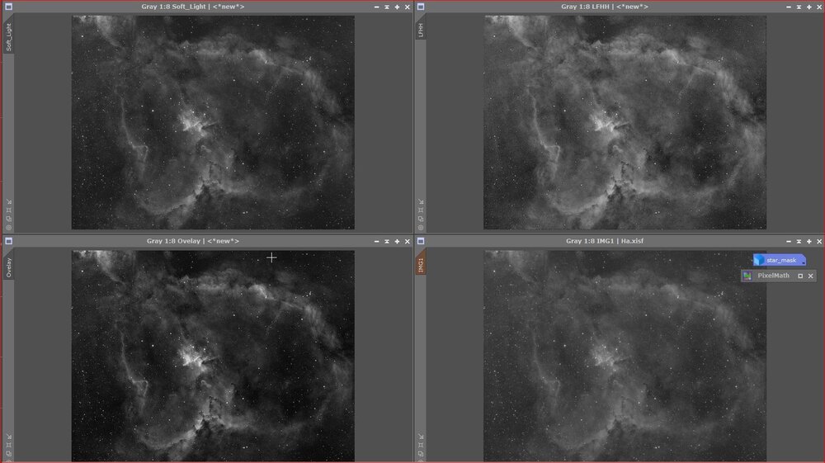Viewport: 825px width, 463px height.
Task: Click window menu icon of IMG1 Ha.xlsf window
Action: point(421,241)
